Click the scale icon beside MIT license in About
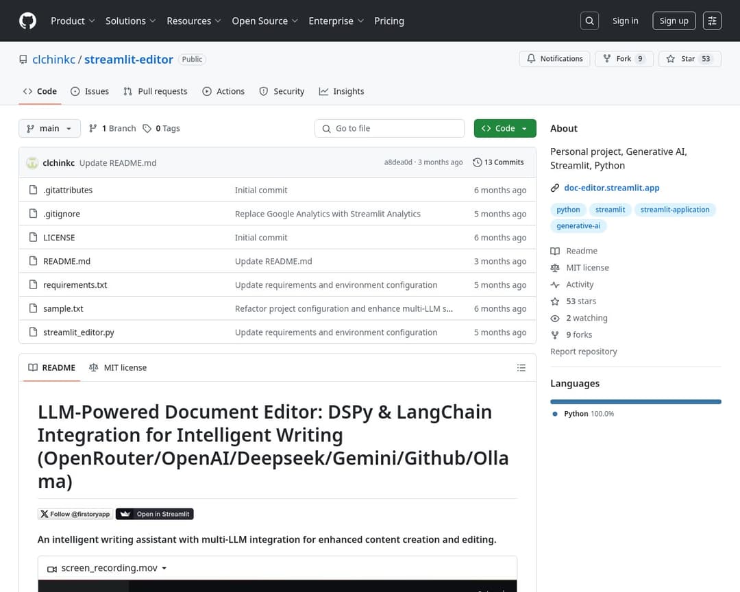Image resolution: width=740 pixels, height=592 pixels. click(555, 268)
